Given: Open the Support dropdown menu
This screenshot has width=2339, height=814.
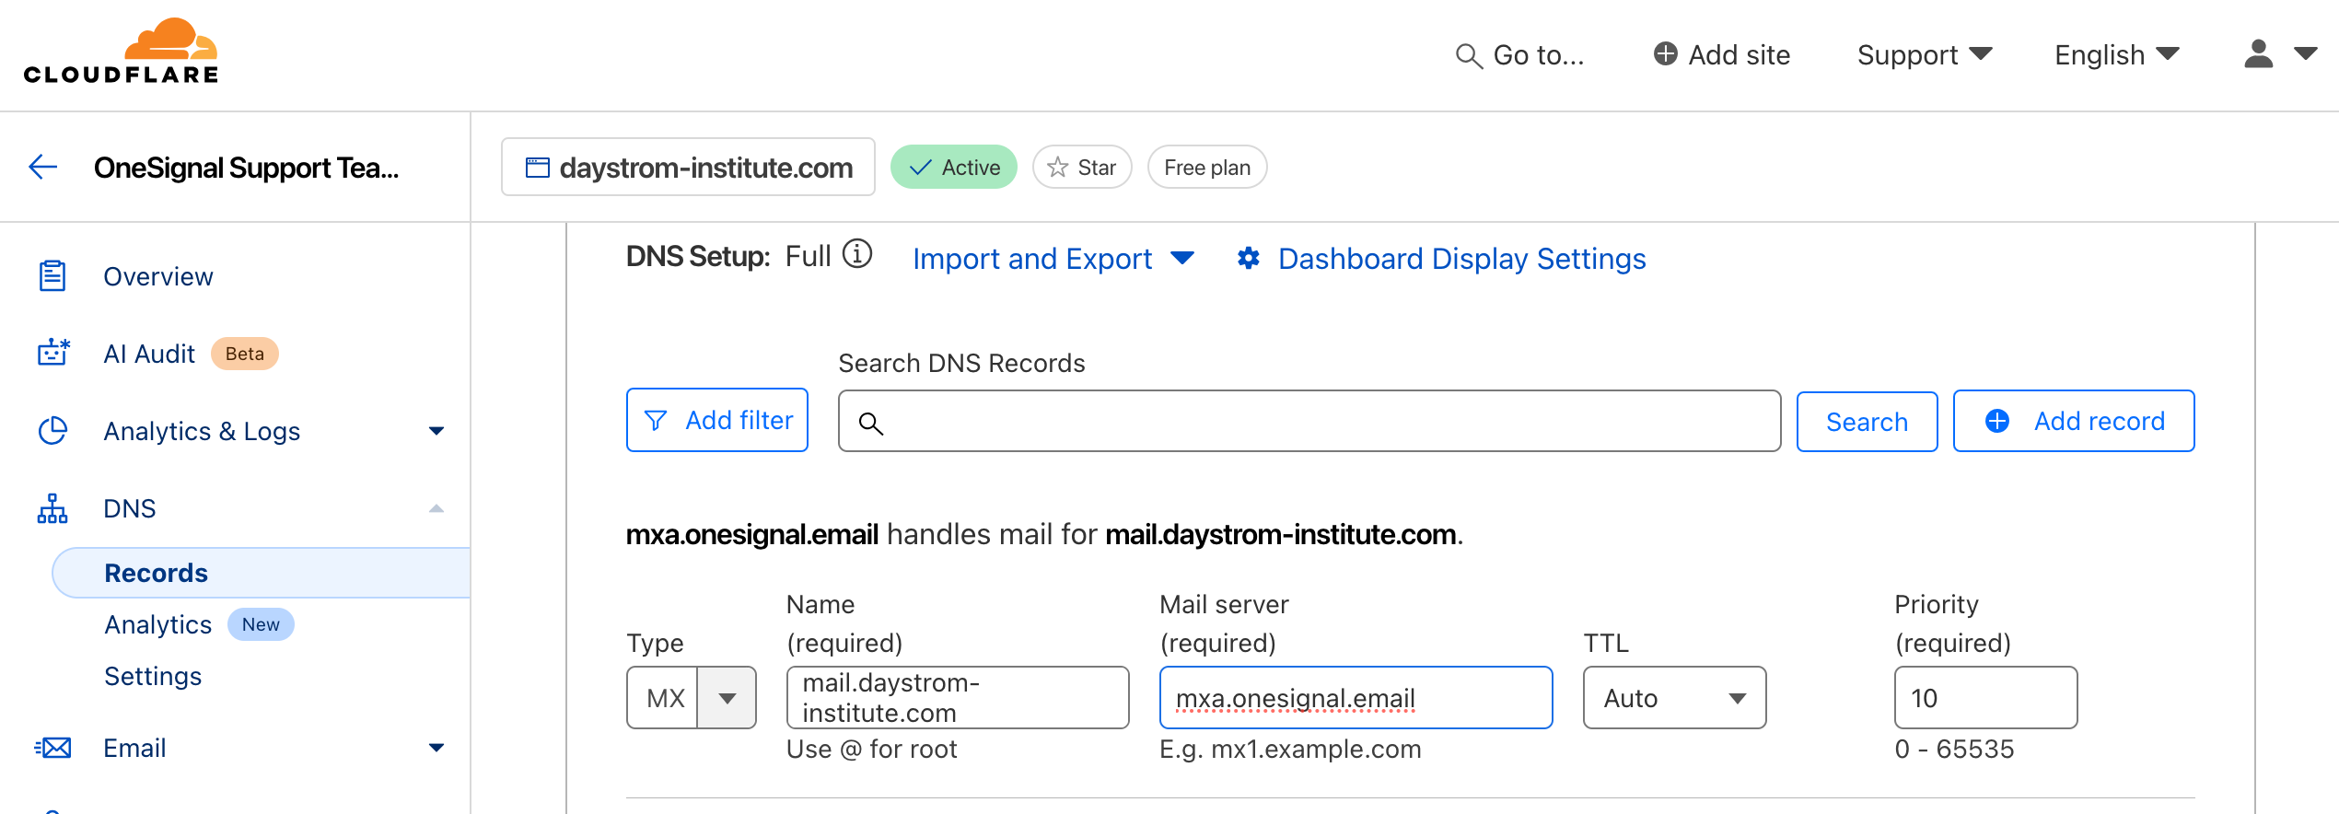Looking at the screenshot, I should click(1925, 55).
